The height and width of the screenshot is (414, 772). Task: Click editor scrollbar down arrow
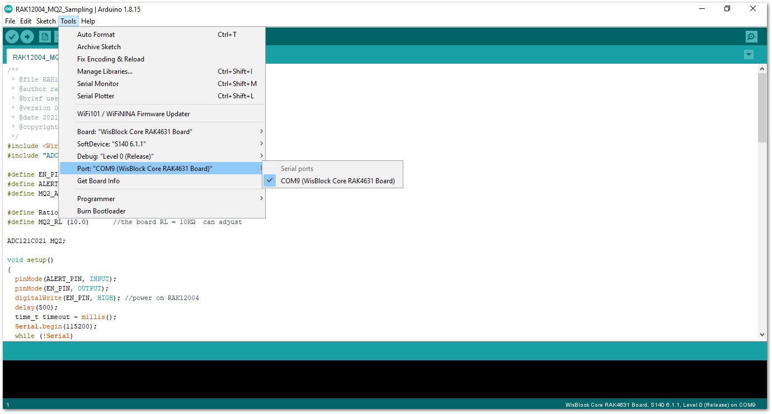(x=762, y=335)
